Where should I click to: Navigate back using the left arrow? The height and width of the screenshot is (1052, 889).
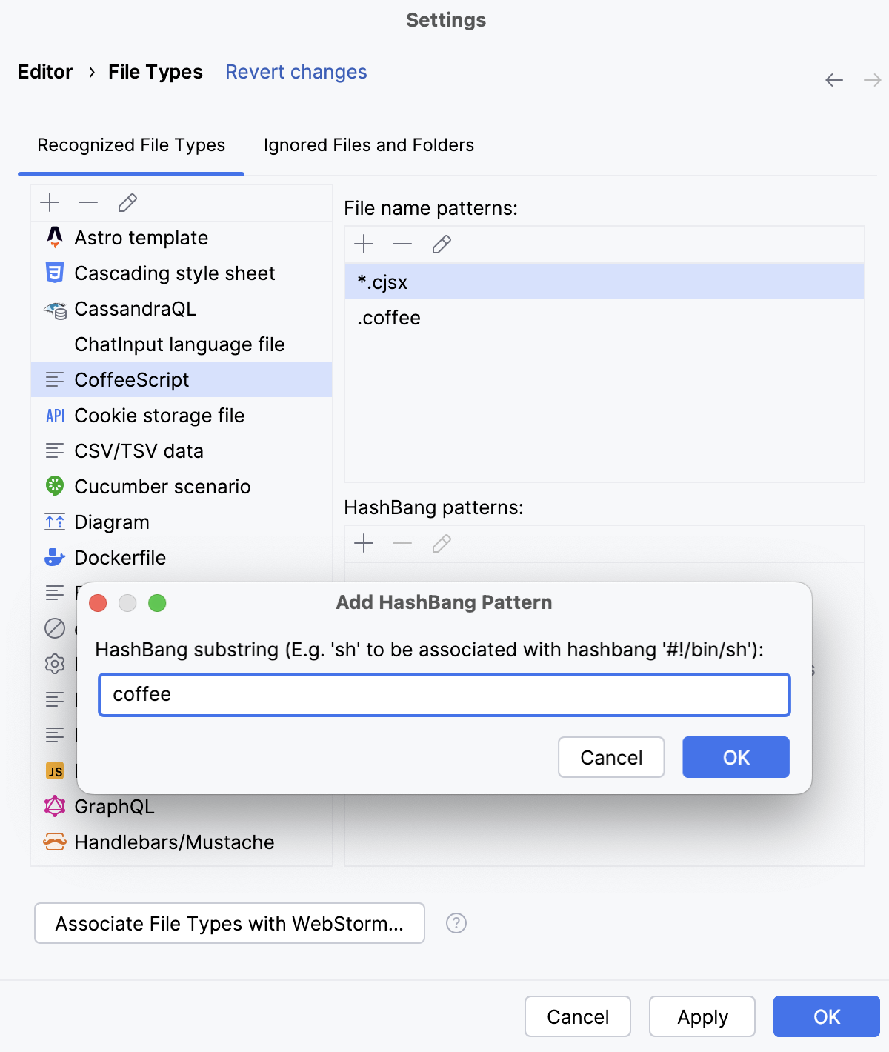(833, 80)
